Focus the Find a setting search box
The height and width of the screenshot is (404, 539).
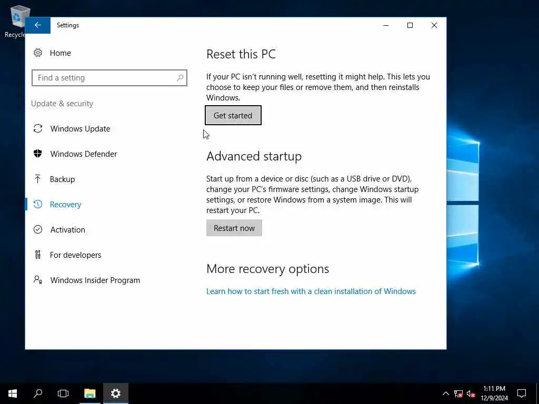(109, 78)
